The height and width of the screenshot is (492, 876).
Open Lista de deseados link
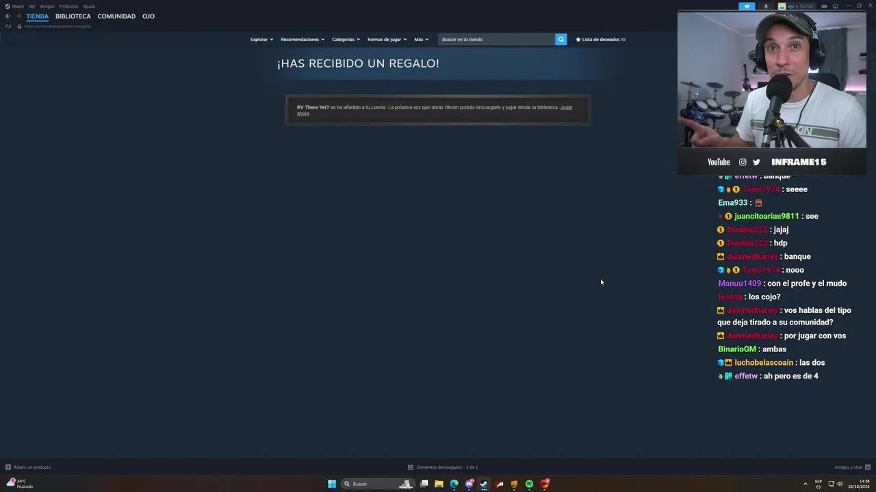pos(601,40)
